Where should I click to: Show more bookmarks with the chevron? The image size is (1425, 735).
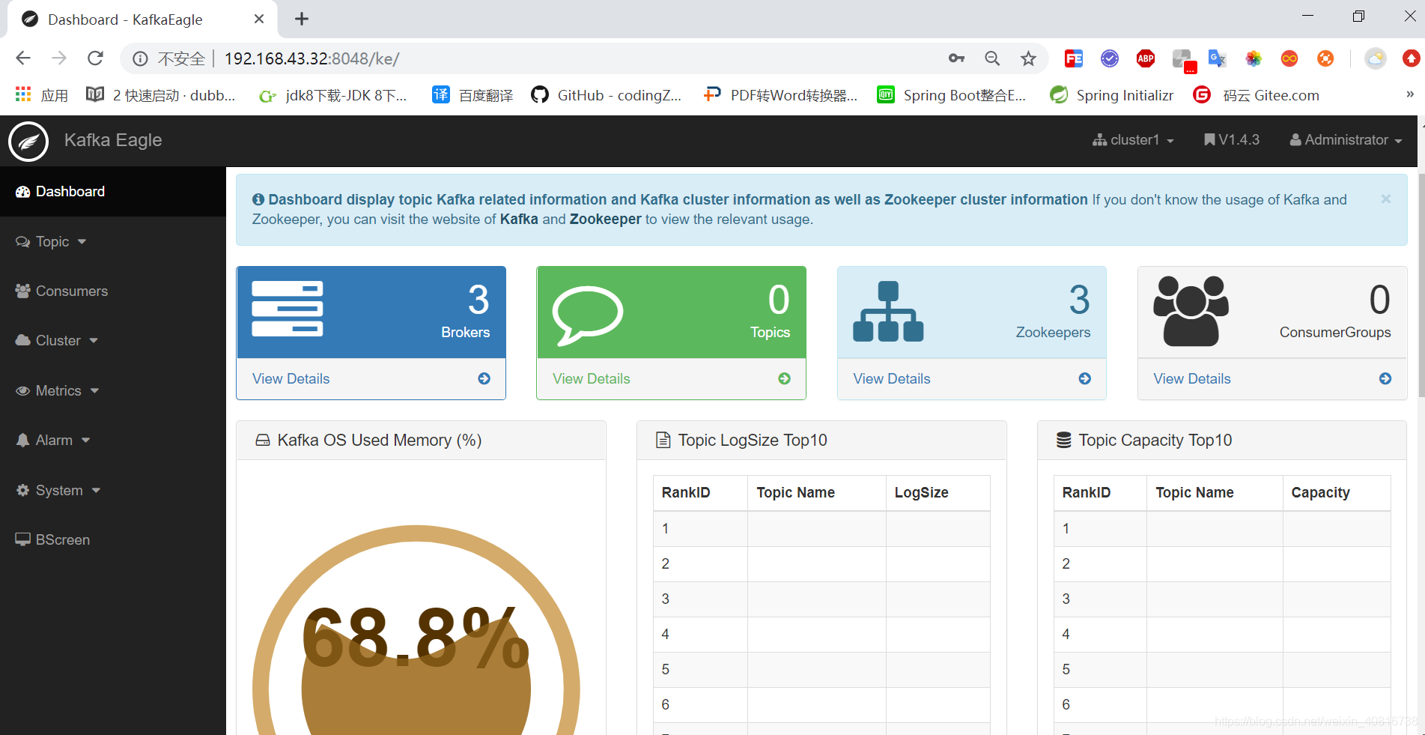coord(1410,94)
